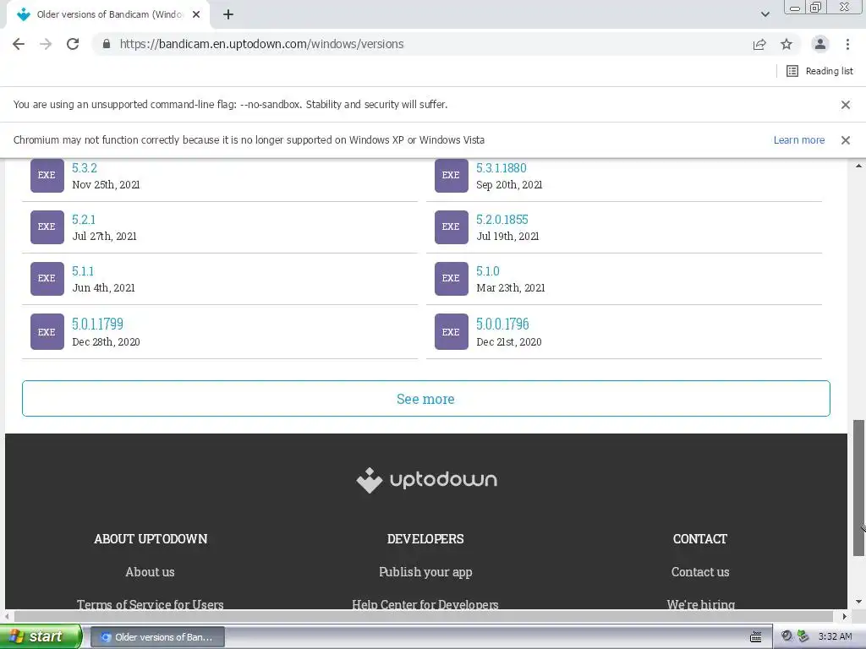The width and height of the screenshot is (866, 649).
Task: Click the scrollbar down arrow
Action: (858, 602)
